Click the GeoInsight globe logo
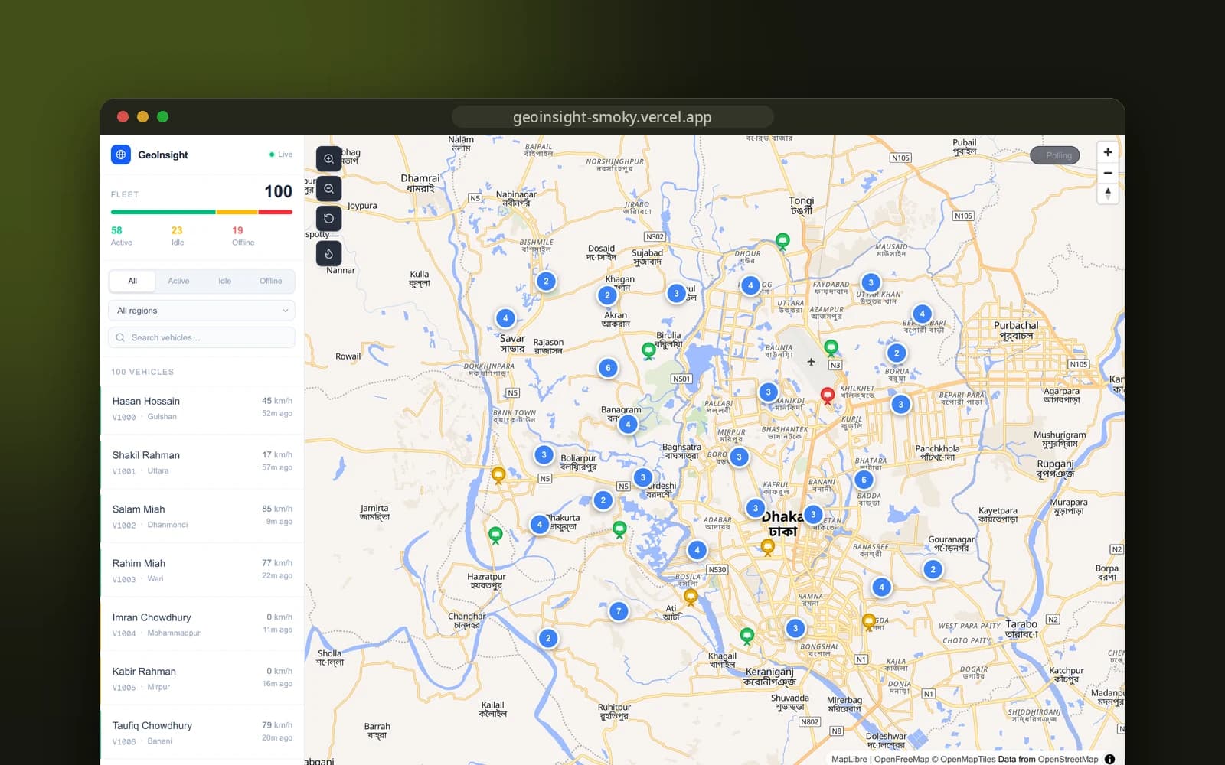1225x765 pixels. click(x=121, y=155)
